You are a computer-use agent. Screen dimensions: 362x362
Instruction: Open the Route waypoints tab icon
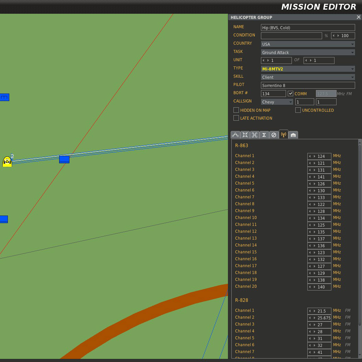(235, 135)
